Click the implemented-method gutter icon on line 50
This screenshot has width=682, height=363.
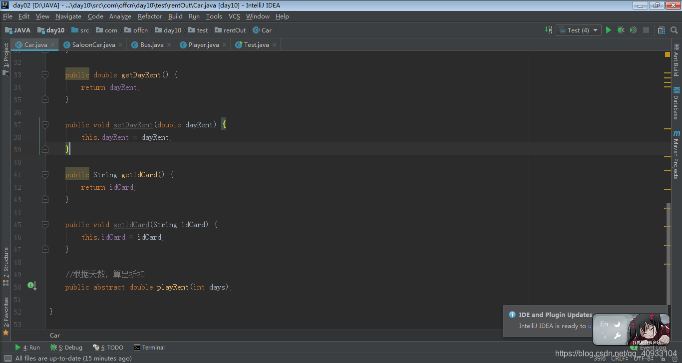tap(31, 286)
